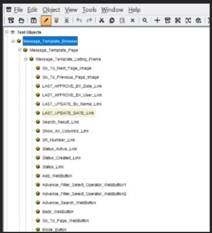
Task: Click the cube icon beside Status_Link
Action: coord(38,167)
